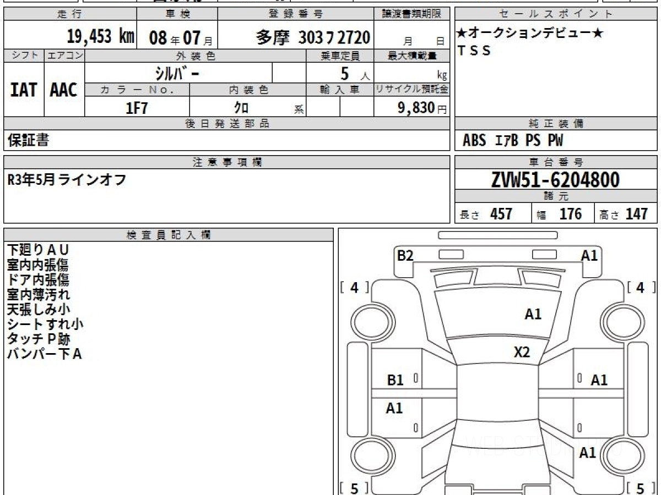The image size is (661, 495).
Task: Click the air conditioner value AAC
Action: tap(64, 90)
